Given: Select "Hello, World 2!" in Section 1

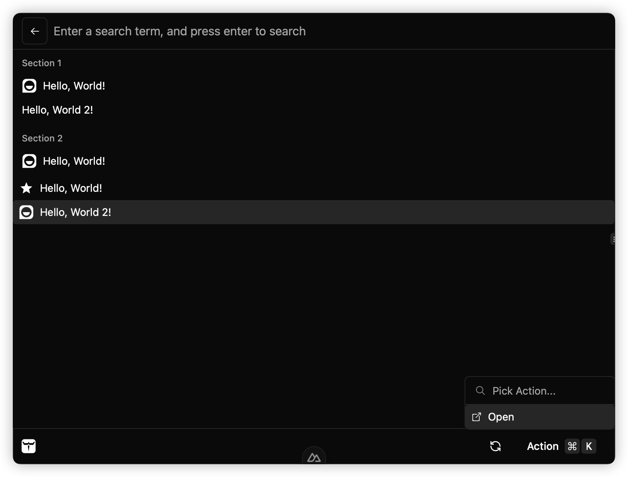Looking at the screenshot, I should [x=58, y=110].
